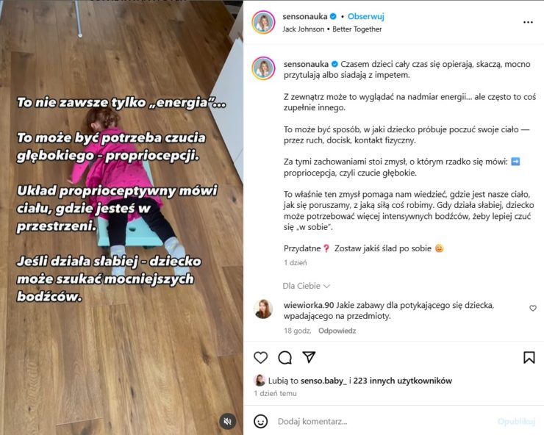The height and width of the screenshot is (435, 544).
Task: Open the three-dots more options menu
Action: pyautogui.click(x=528, y=22)
